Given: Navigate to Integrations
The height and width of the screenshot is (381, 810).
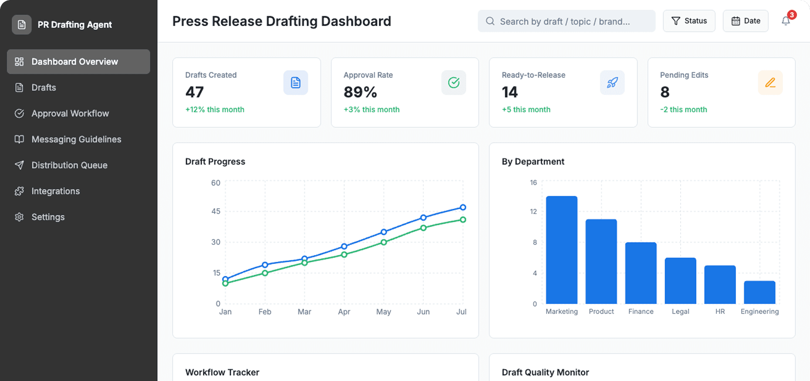Looking at the screenshot, I should 78,191.
